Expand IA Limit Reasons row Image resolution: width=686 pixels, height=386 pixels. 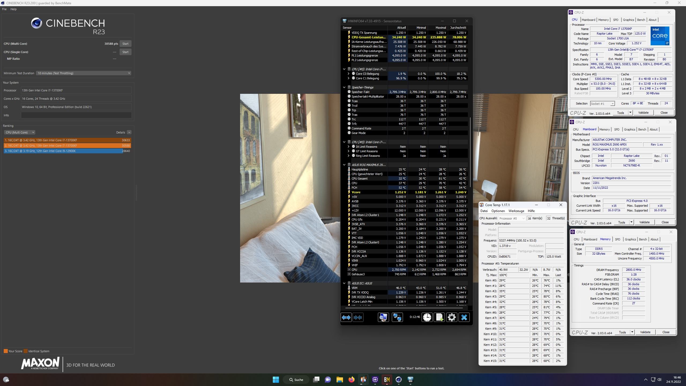pyautogui.click(x=348, y=147)
